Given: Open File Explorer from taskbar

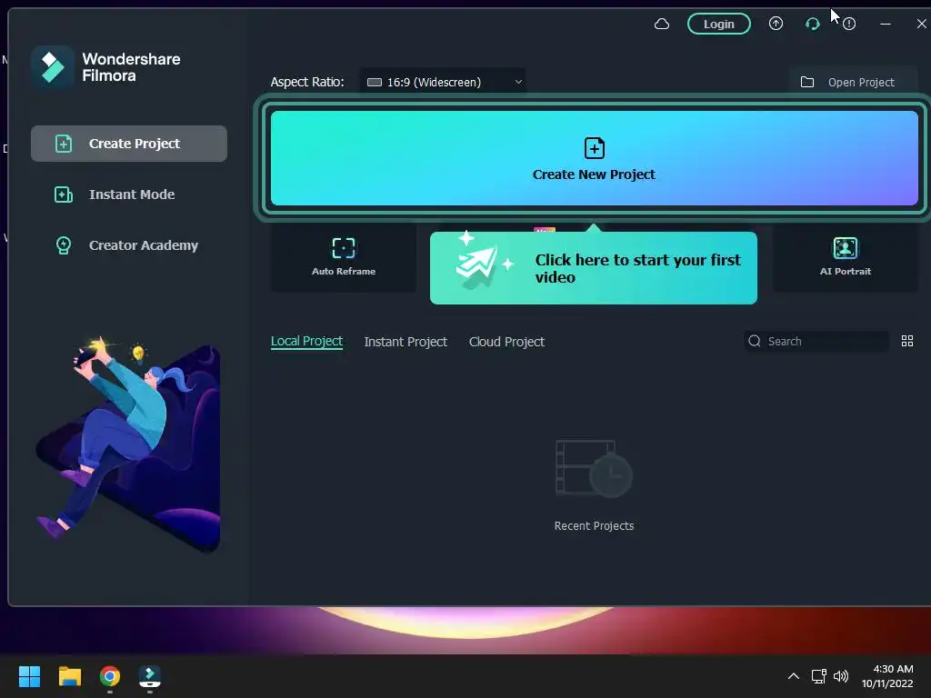Looking at the screenshot, I should click(x=69, y=676).
